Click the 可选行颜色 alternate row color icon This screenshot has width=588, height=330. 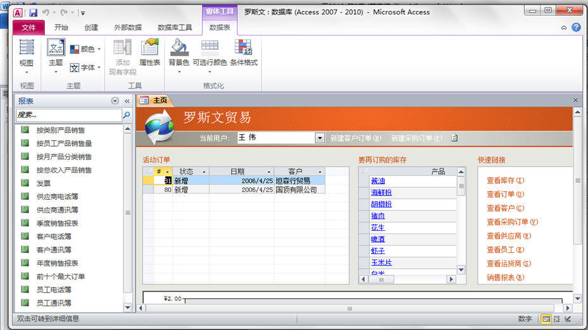pos(210,47)
